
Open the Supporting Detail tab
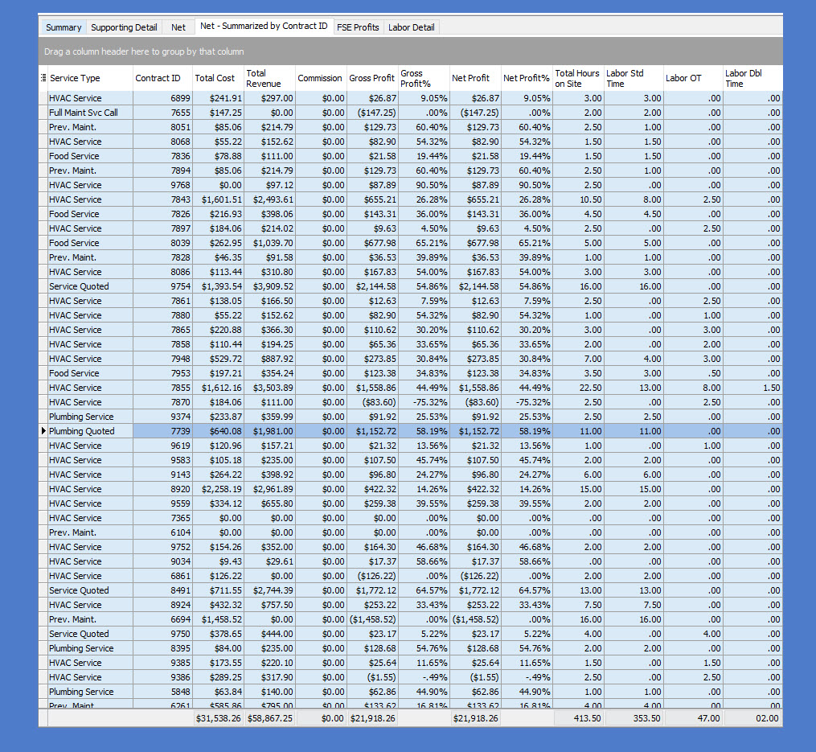[124, 27]
